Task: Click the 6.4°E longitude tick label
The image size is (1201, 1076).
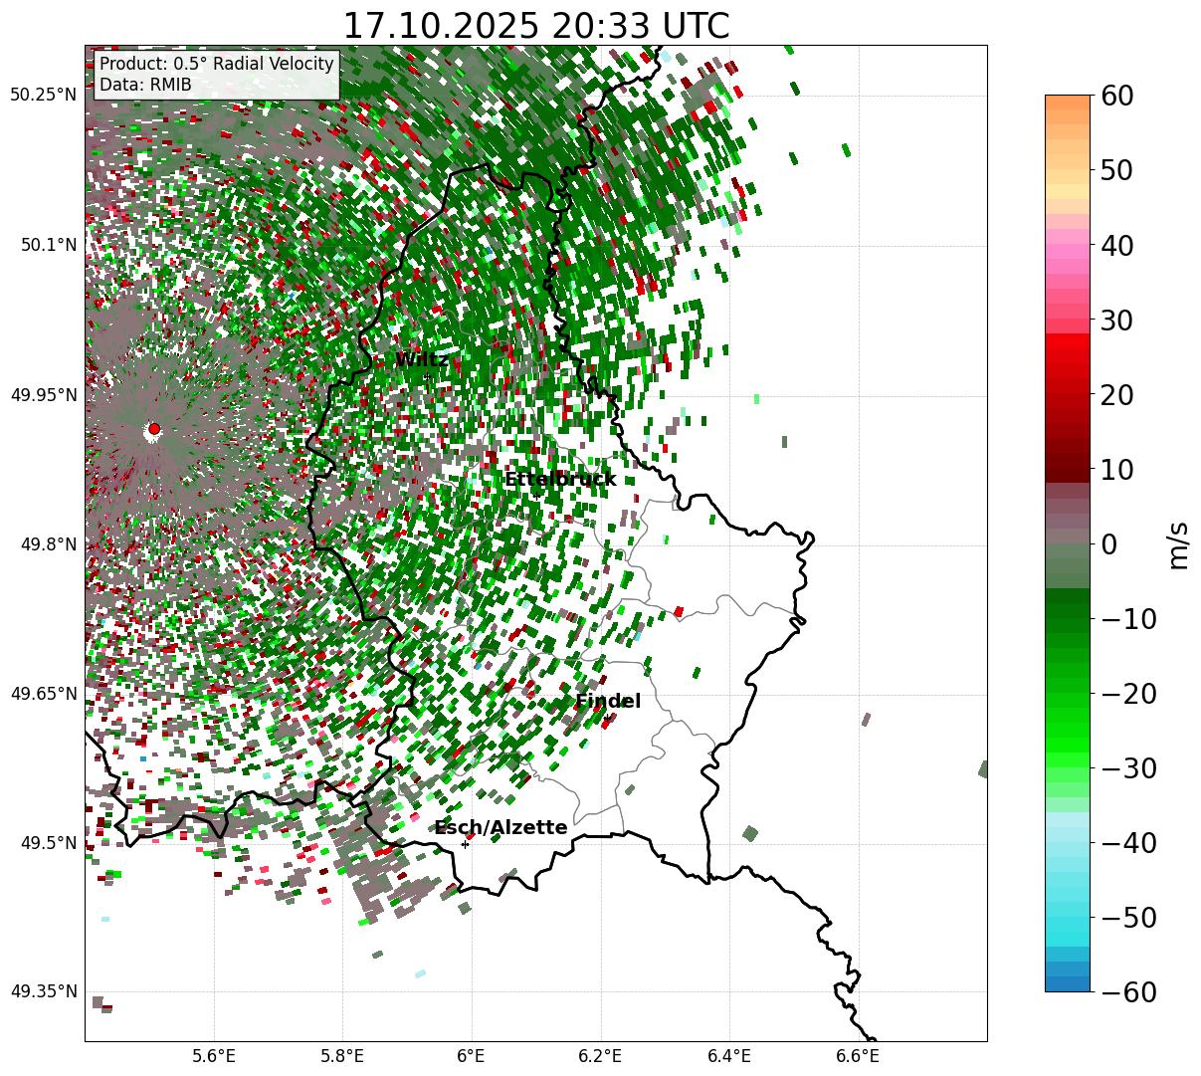Action: coord(729,1055)
